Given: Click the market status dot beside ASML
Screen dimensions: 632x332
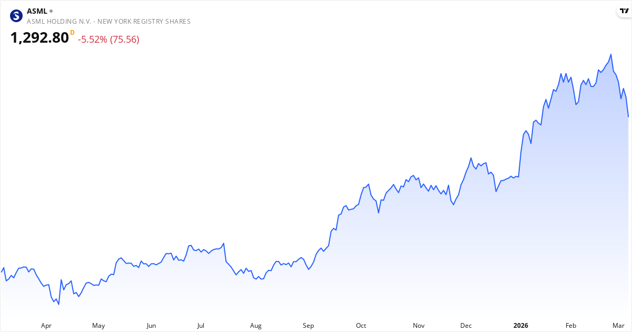Looking at the screenshot, I should point(51,11).
